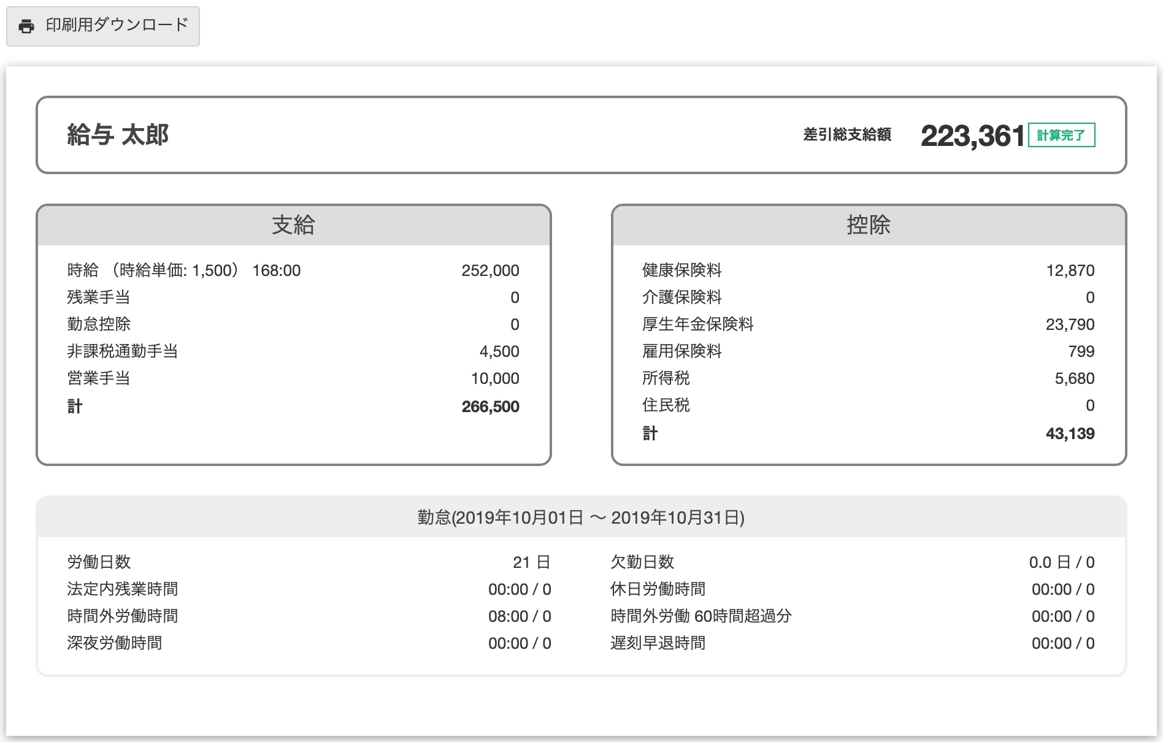Click the 遅刻早退時間 label
This screenshot has height=742, width=1163.
(x=658, y=643)
